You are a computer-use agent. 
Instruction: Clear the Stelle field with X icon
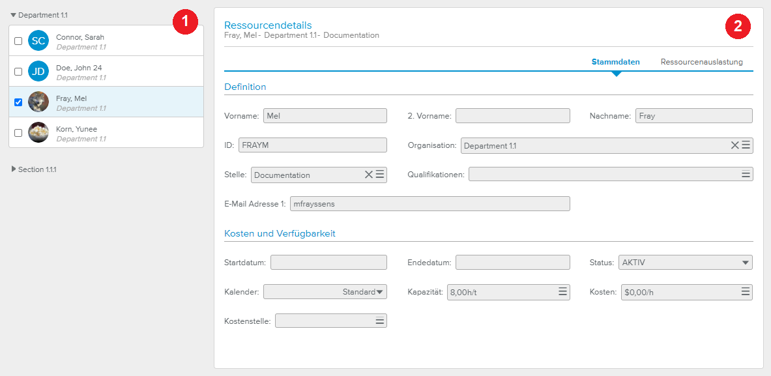[368, 174]
